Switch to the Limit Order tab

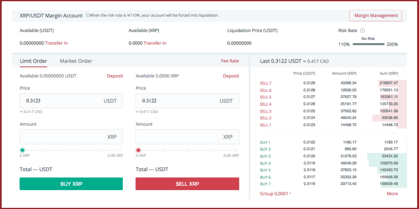pyautogui.click(x=33, y=61)
